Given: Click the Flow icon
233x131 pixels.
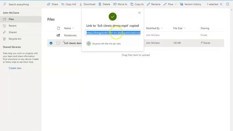Looking at the screenshot, I should (x=165, y=4).
